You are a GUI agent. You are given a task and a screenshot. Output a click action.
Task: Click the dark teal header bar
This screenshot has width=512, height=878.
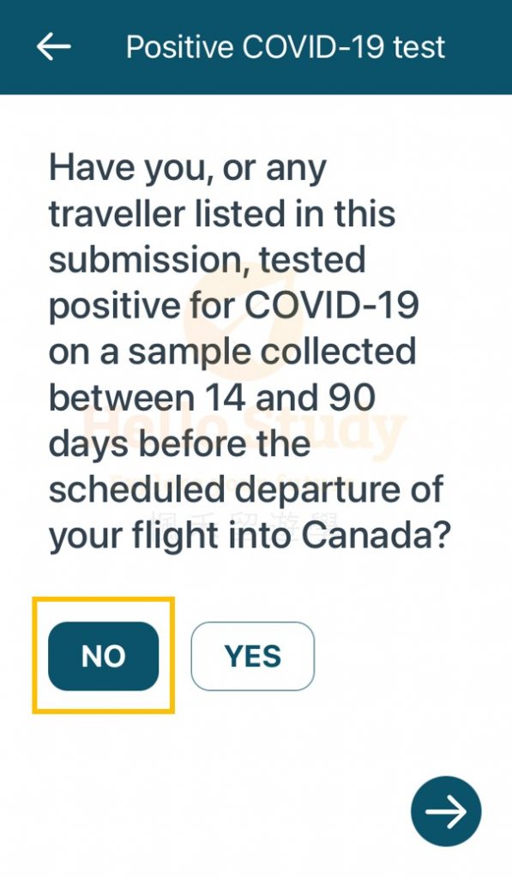click(256, 47)
